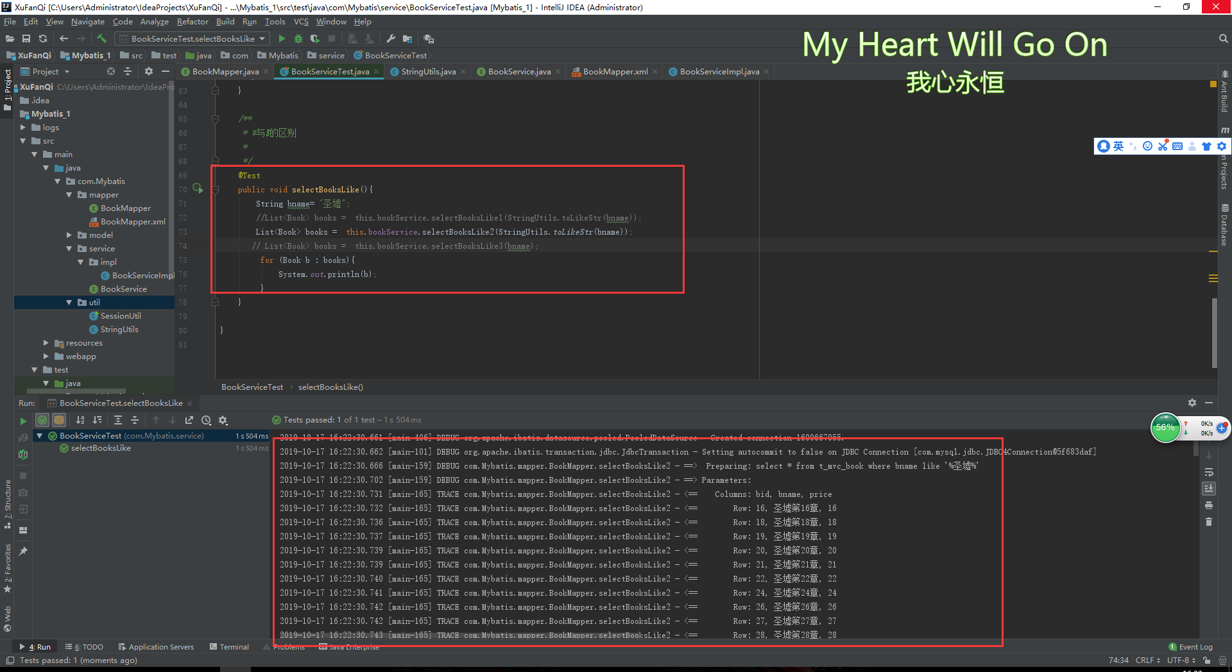Screen dimensions: 1232x672
Task: Open Settings via the wrench icon
Action: coord(390,39)
